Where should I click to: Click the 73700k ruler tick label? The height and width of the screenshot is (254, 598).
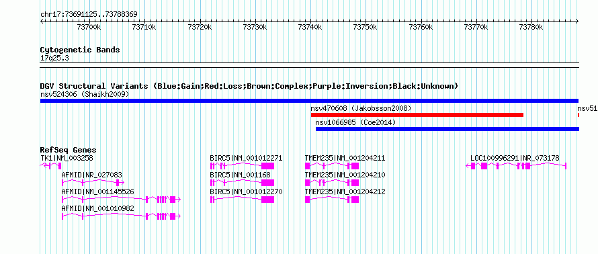pos(89,28)
